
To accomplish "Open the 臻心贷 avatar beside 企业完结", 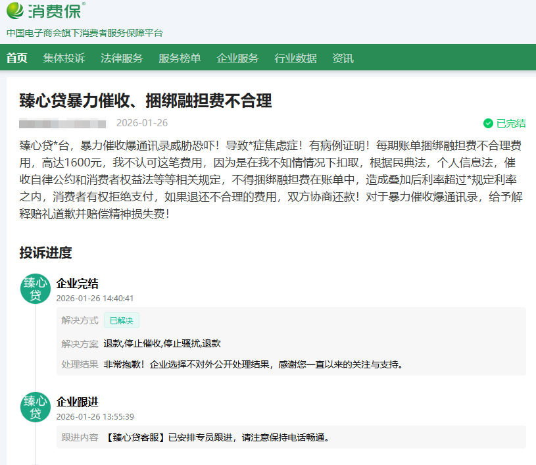I will (x=36, y=289).
